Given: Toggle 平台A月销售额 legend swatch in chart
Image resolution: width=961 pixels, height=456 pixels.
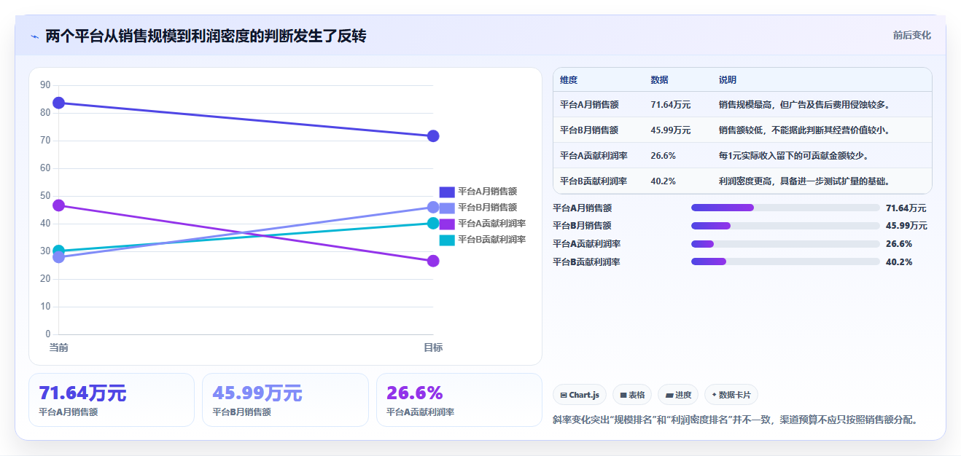Looking at the screenshot, I should point(447,192).
